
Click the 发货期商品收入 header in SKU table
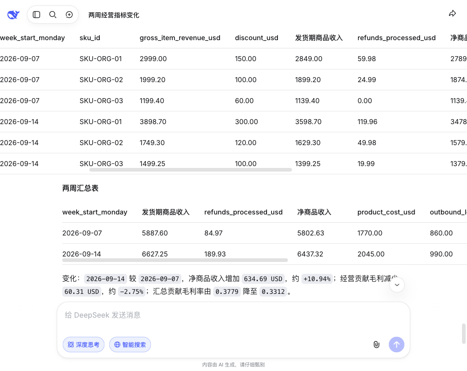click(318, 38)
